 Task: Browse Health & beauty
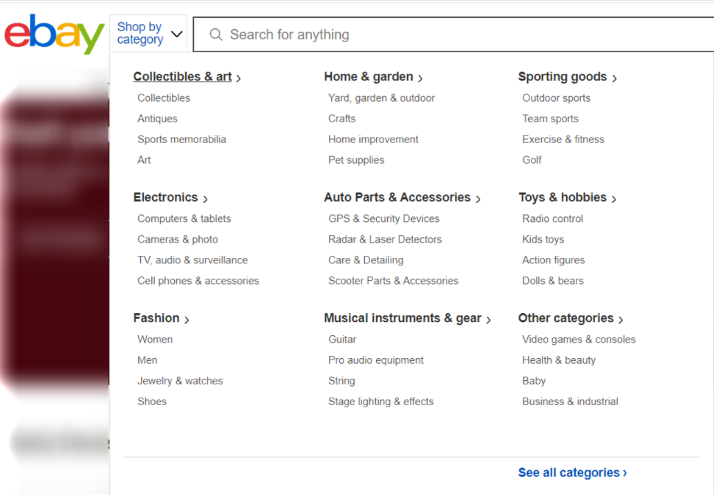pyautogui.click(x=559, y=359)
